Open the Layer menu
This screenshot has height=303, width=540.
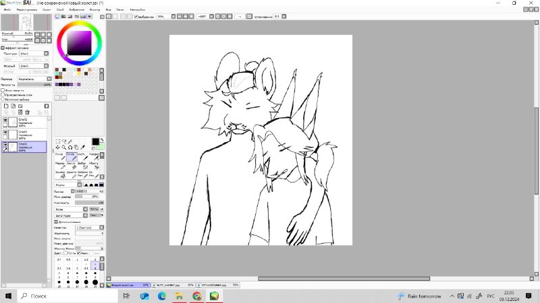pos(60,9)
